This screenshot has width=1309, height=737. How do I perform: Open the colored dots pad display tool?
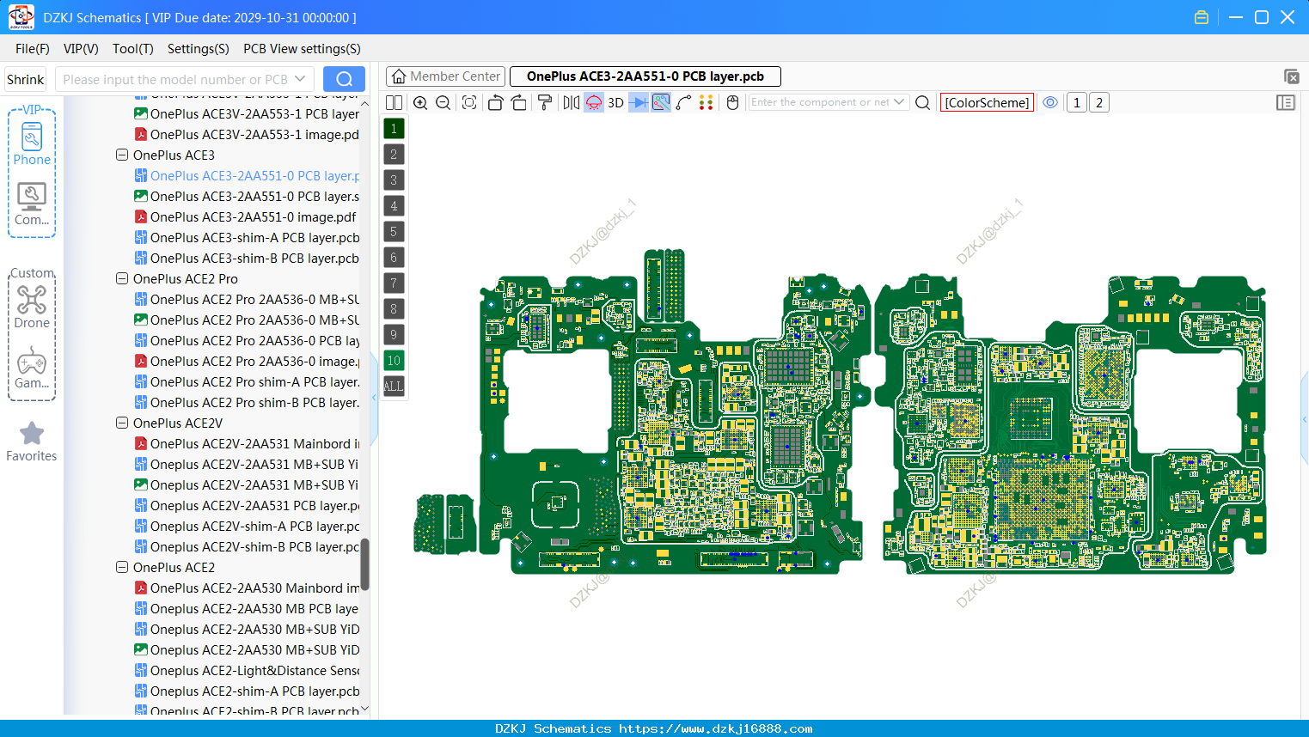pos(706,103)
